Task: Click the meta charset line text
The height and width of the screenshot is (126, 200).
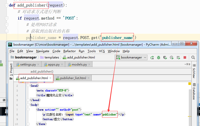Action: pos(53,90)
